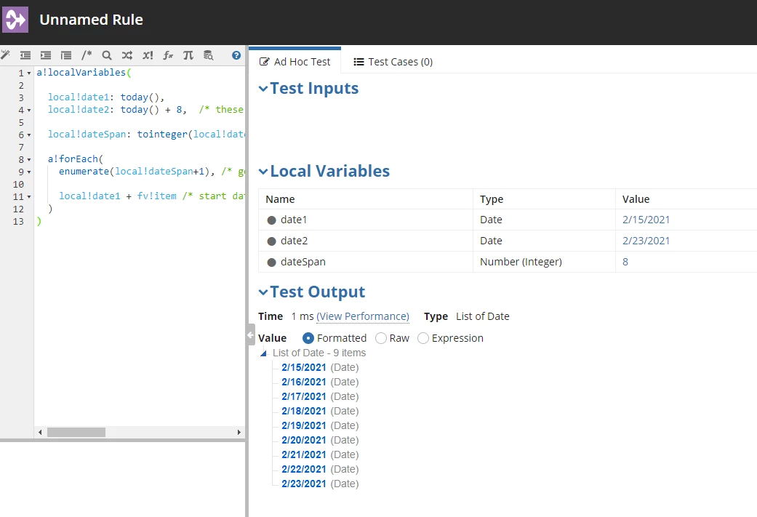Select the last output item 2/23/2021
Image resolution: width=757 pixels, height=517 pixels.
[304, 484]
